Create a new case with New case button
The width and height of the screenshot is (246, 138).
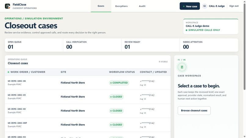tap(190, 6)
